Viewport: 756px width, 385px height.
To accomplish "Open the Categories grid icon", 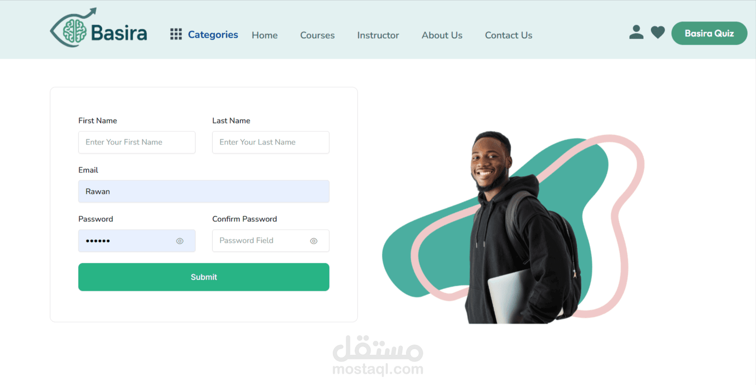I will point(176,34).
